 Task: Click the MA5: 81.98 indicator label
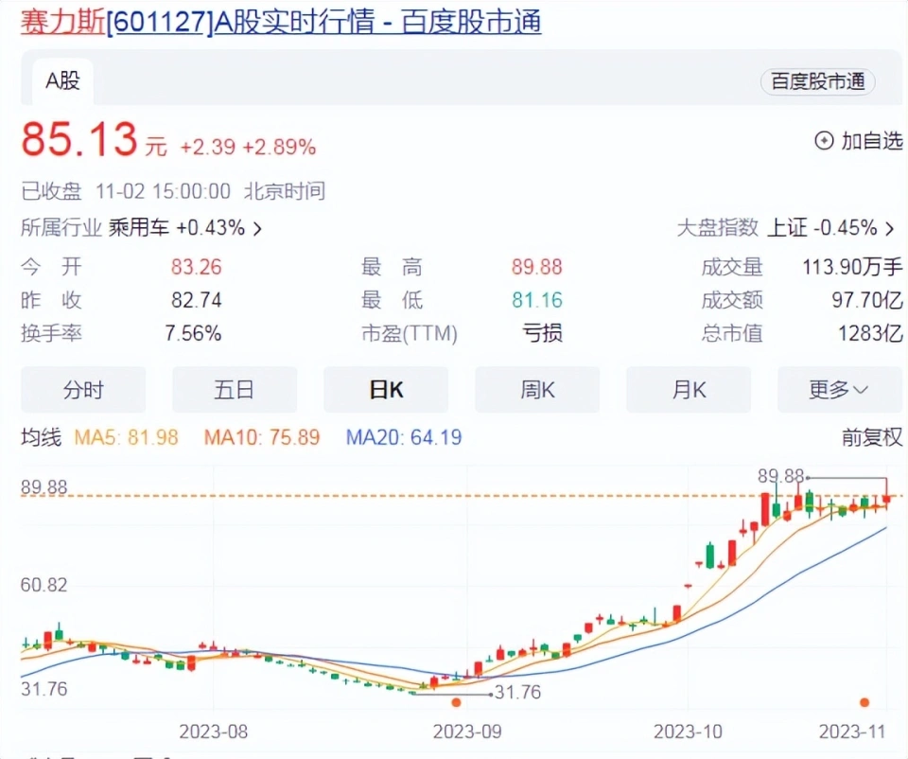click(126, 437)
